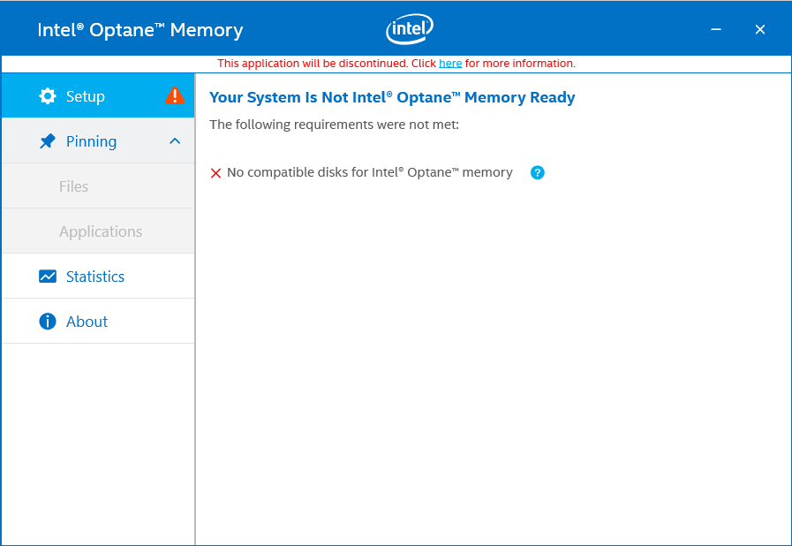Click the 'here' discontinuation link
Image resolution: width=792 pixels, height=546 pixels.
coord(450,63)
